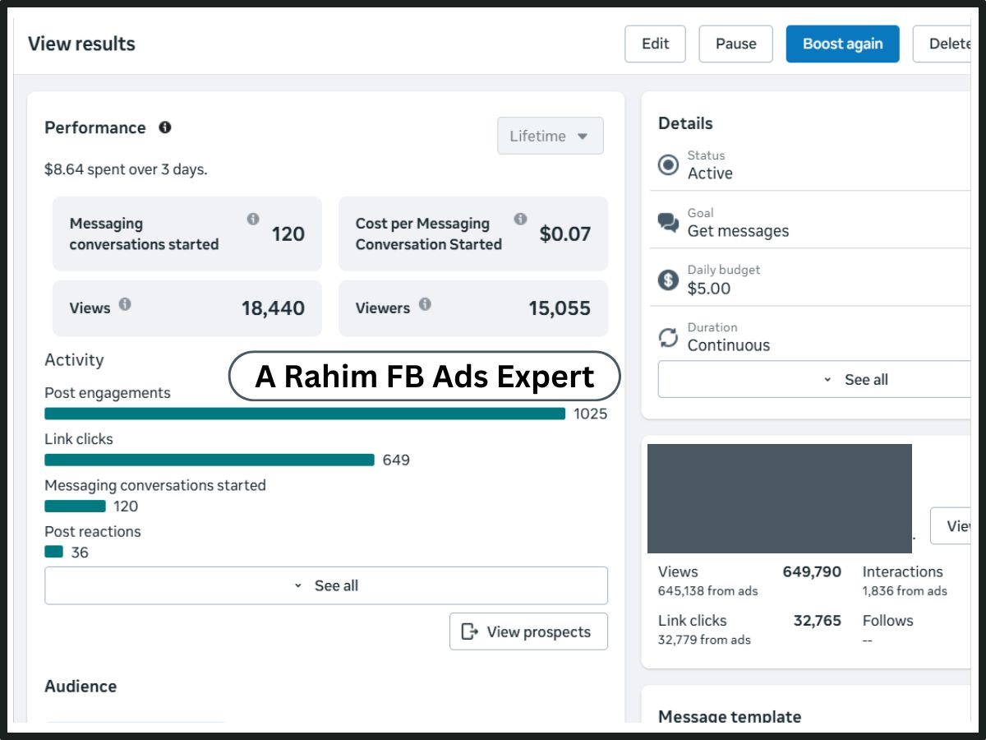Click the Get messages goal text

point(738,231)
